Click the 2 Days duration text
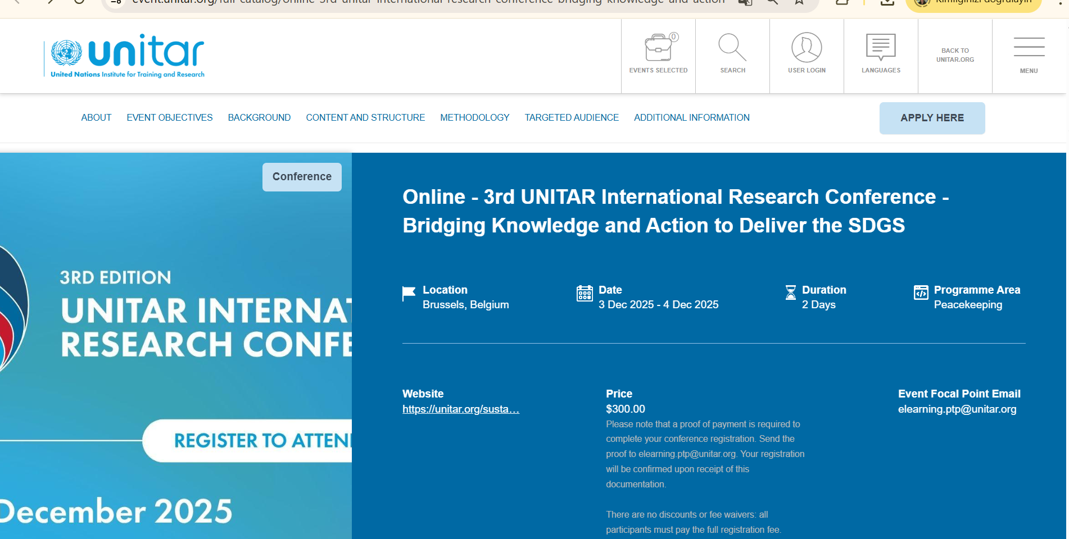The width and height of the screenshot is (1069, 539). 819,305
